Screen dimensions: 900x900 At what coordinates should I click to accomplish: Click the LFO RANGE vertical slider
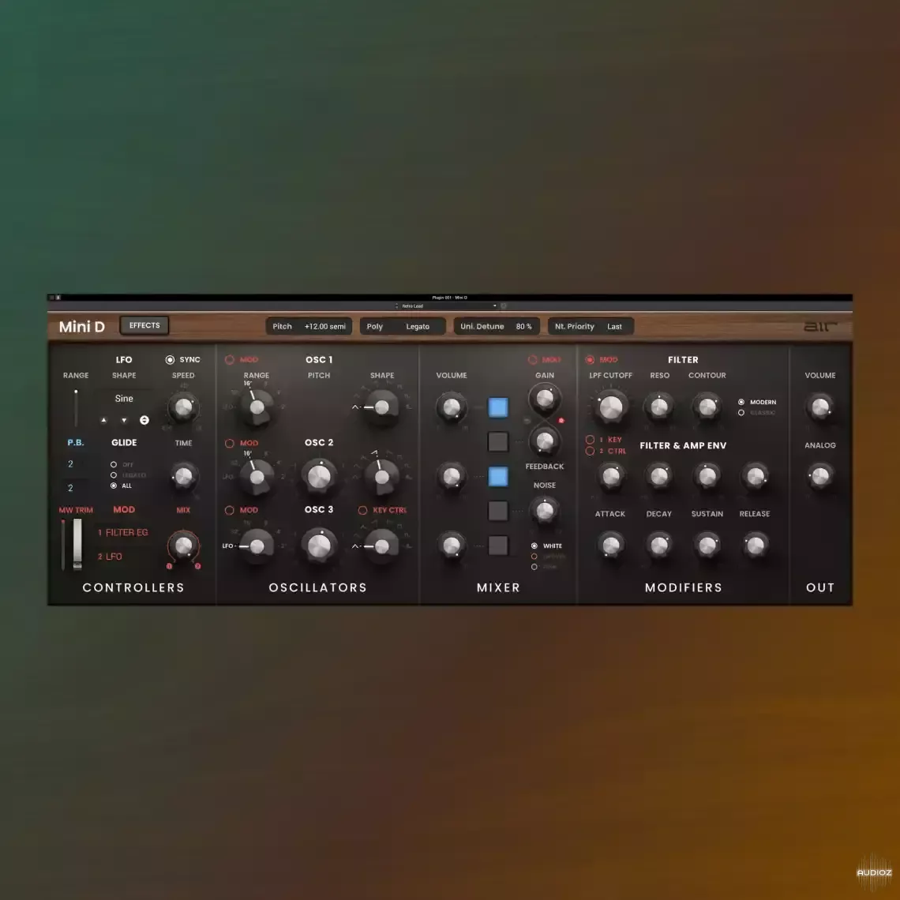(76, 408)
